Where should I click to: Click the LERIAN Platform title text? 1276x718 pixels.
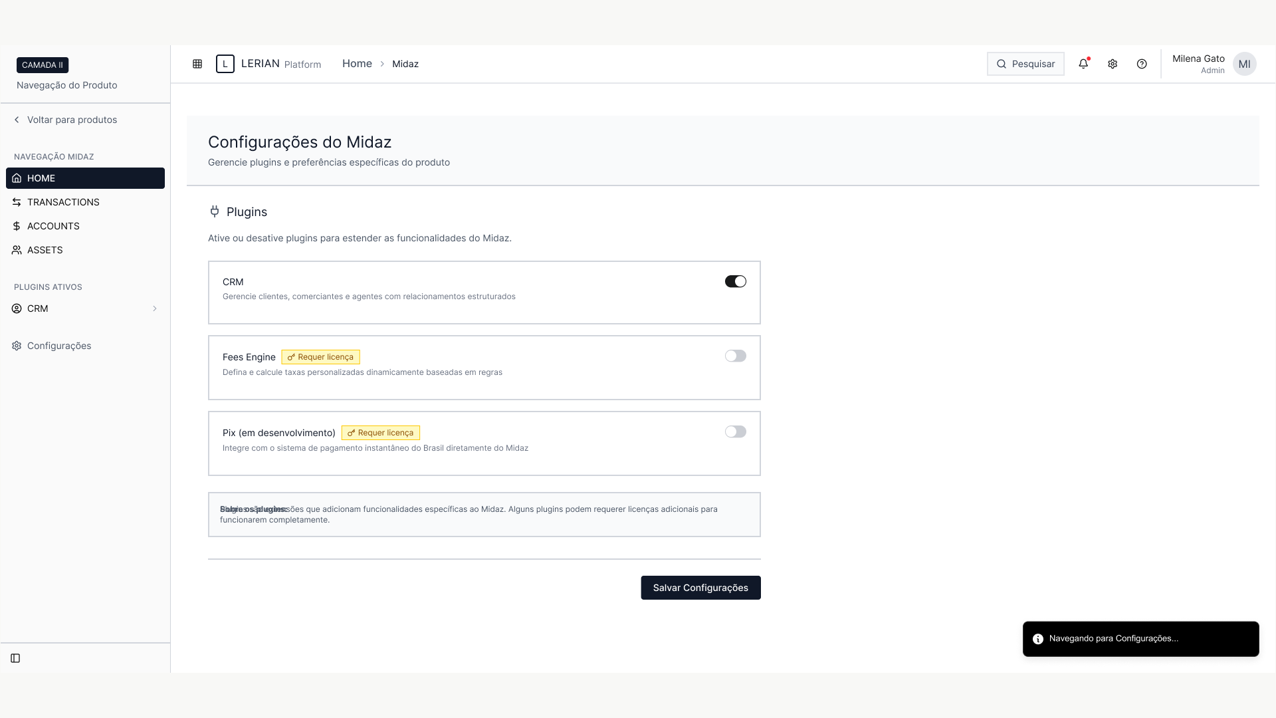coord(281,64)
